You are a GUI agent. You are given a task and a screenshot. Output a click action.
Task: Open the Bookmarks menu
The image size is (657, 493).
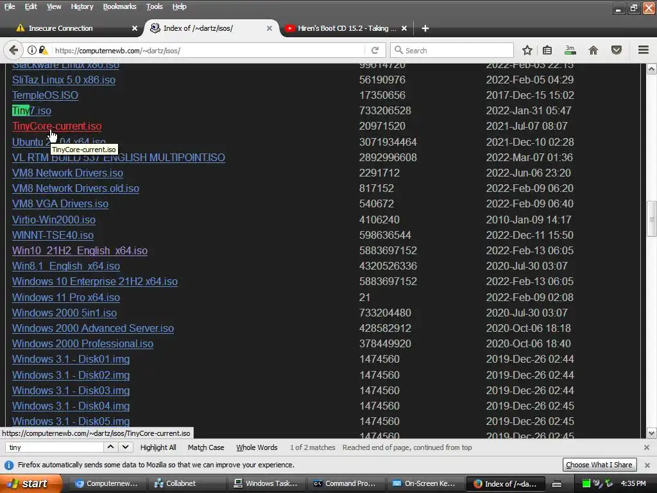(x=119, y=6)
